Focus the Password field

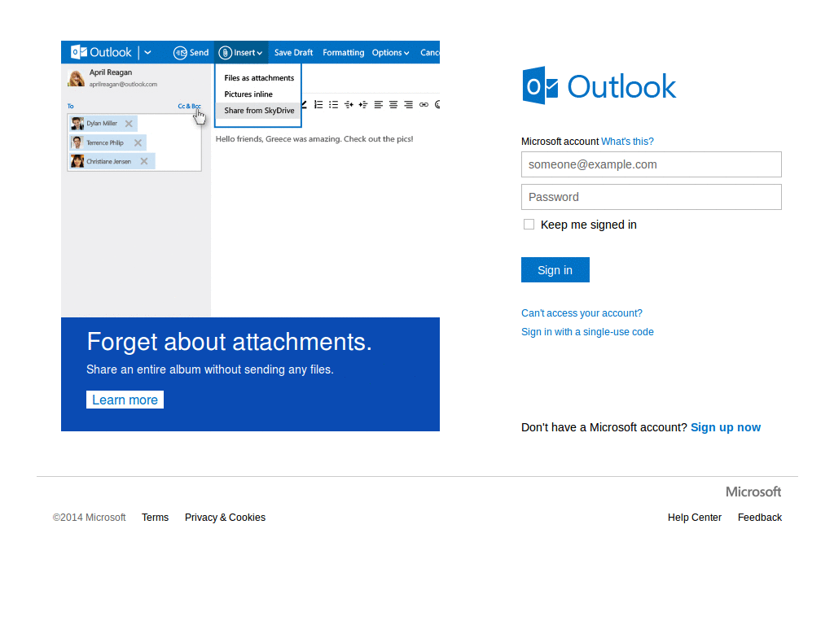pos(651,197)
